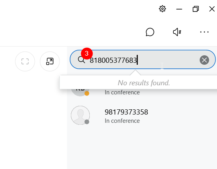Pop out the video window
Screen dimensions: 217x169
point(50,61)
